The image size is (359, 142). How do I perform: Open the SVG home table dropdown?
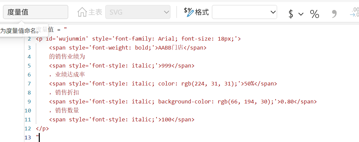click(138, 12)
